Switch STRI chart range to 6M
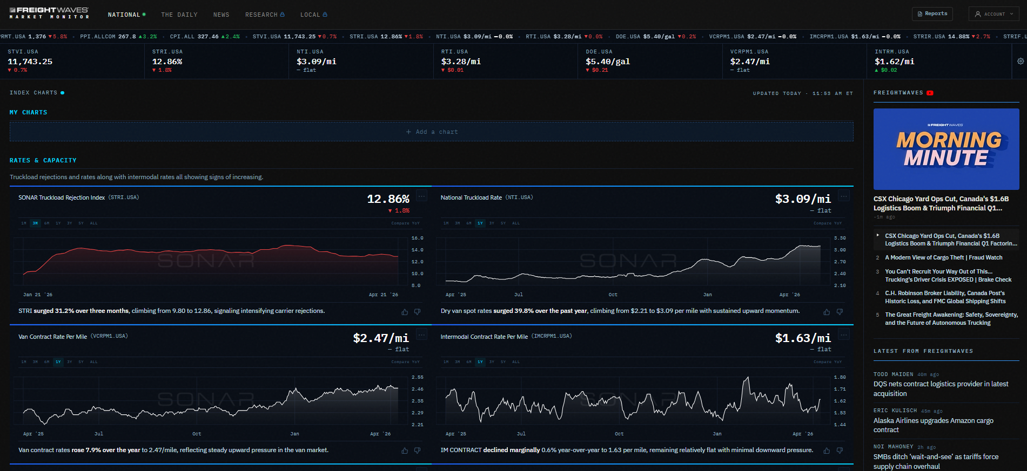Screen dimensions: 1027x471 point(47,223)
